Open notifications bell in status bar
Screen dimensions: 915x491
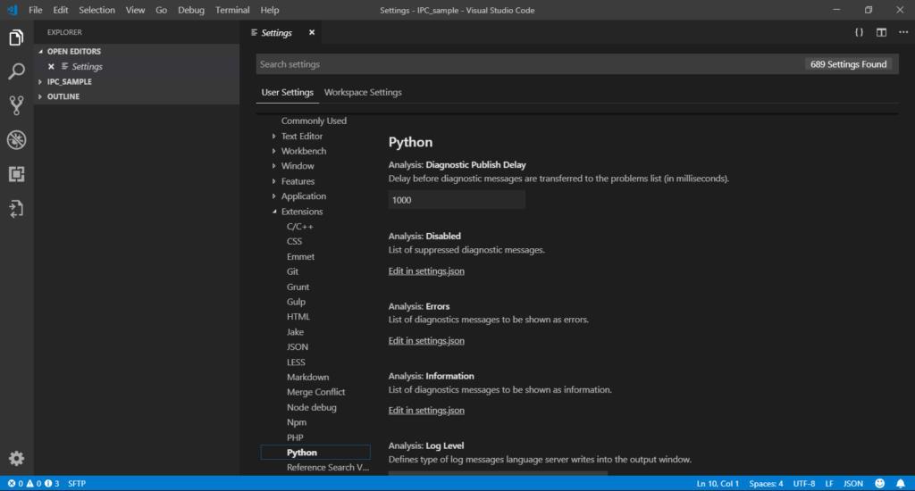click(901, 484)
